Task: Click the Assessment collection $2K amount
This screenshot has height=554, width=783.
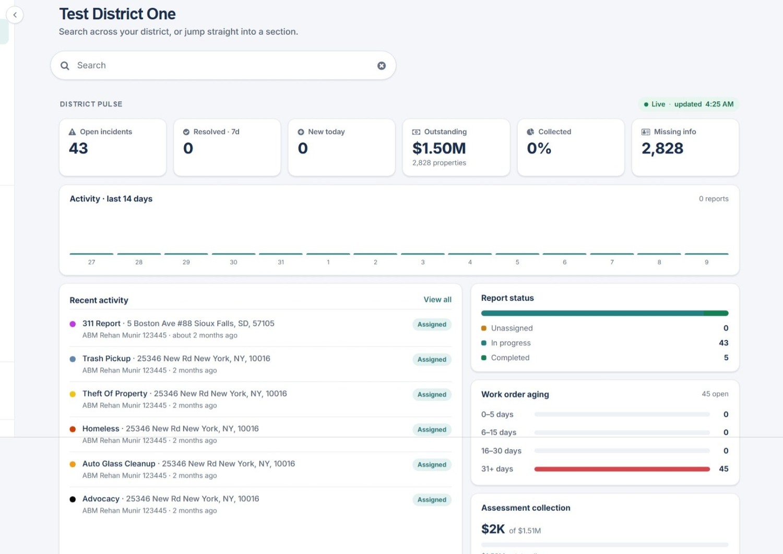Action: (493, 529)
